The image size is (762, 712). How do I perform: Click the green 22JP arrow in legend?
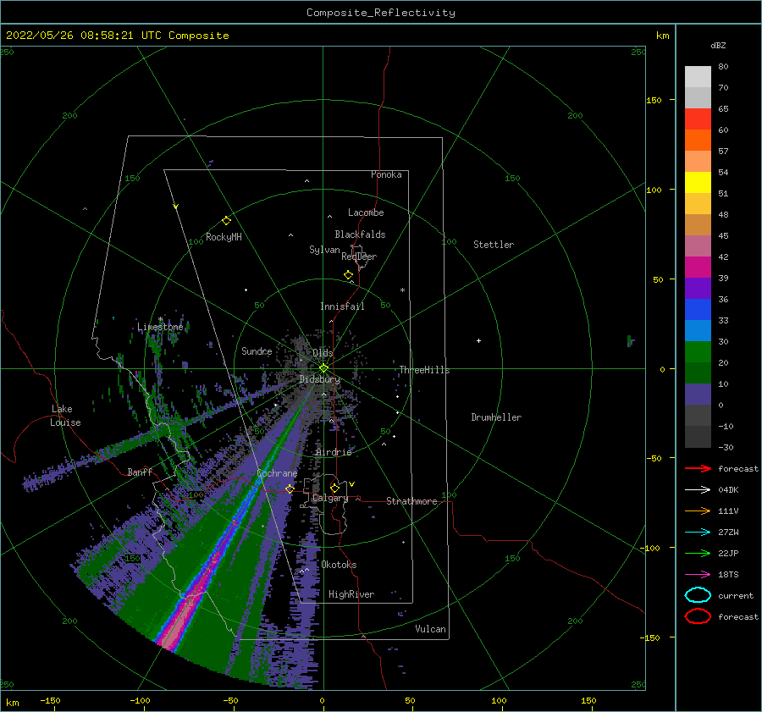[x=698, y=553]
